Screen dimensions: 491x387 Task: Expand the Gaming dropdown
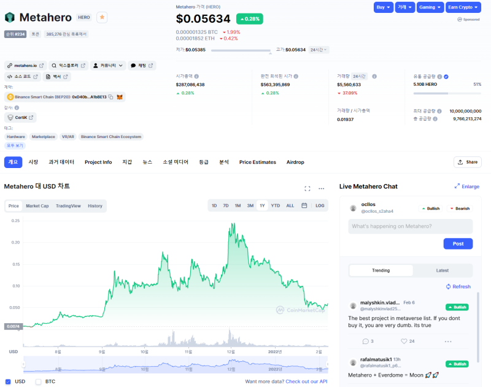click(430, 7)
